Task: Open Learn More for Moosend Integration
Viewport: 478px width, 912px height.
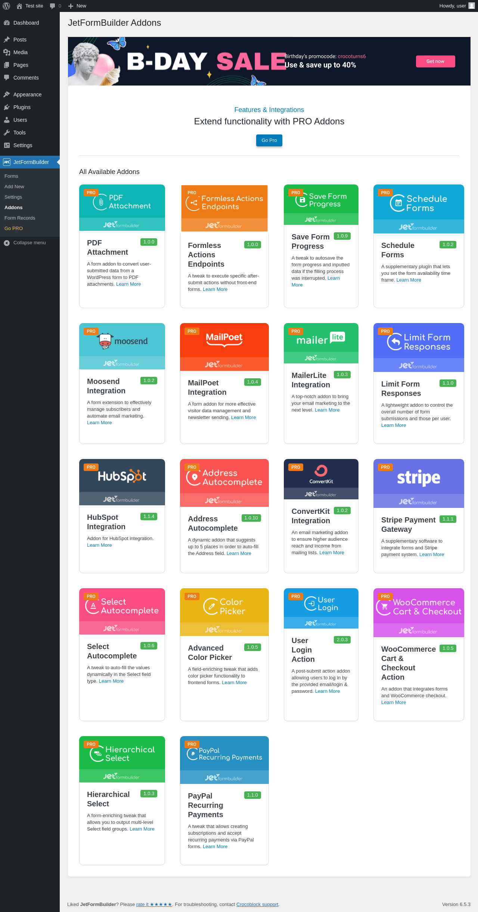Action: pyautogui.click(x=99, y=423)
